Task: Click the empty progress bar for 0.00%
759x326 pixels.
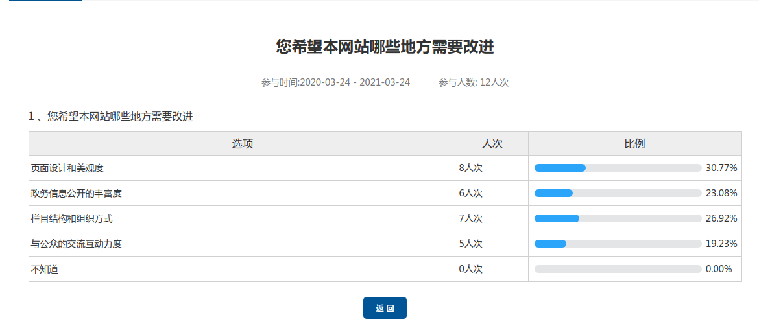Action: (x=617, y=269)
